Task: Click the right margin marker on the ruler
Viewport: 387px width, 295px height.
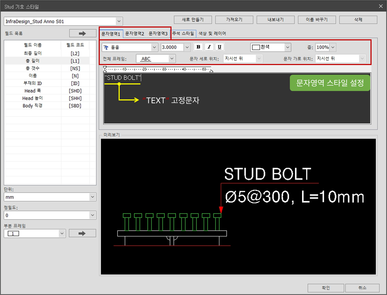Action: click(x=211, y=71)
